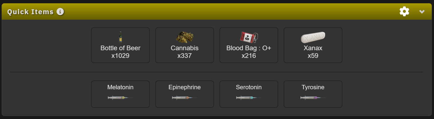Collapse the Quick Items panel
Screen dimensions: 434x119
(422, 11)
